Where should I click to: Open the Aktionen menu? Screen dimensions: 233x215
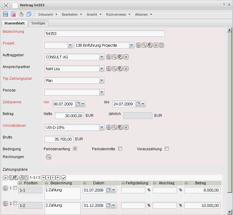tap(143, 14)
